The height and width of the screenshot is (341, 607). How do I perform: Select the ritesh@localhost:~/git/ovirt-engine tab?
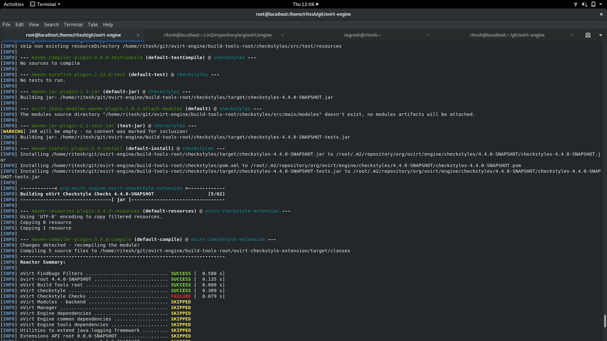click(507, 35)
